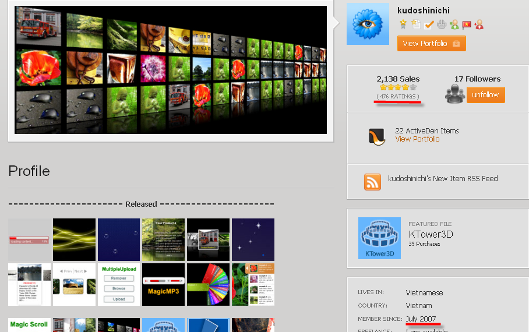
Task: Click the Vietnamese lives in value
Action: 424,293
